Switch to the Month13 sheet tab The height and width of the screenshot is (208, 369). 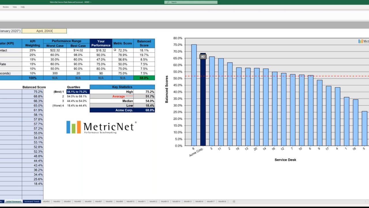(x=165, y=201)
